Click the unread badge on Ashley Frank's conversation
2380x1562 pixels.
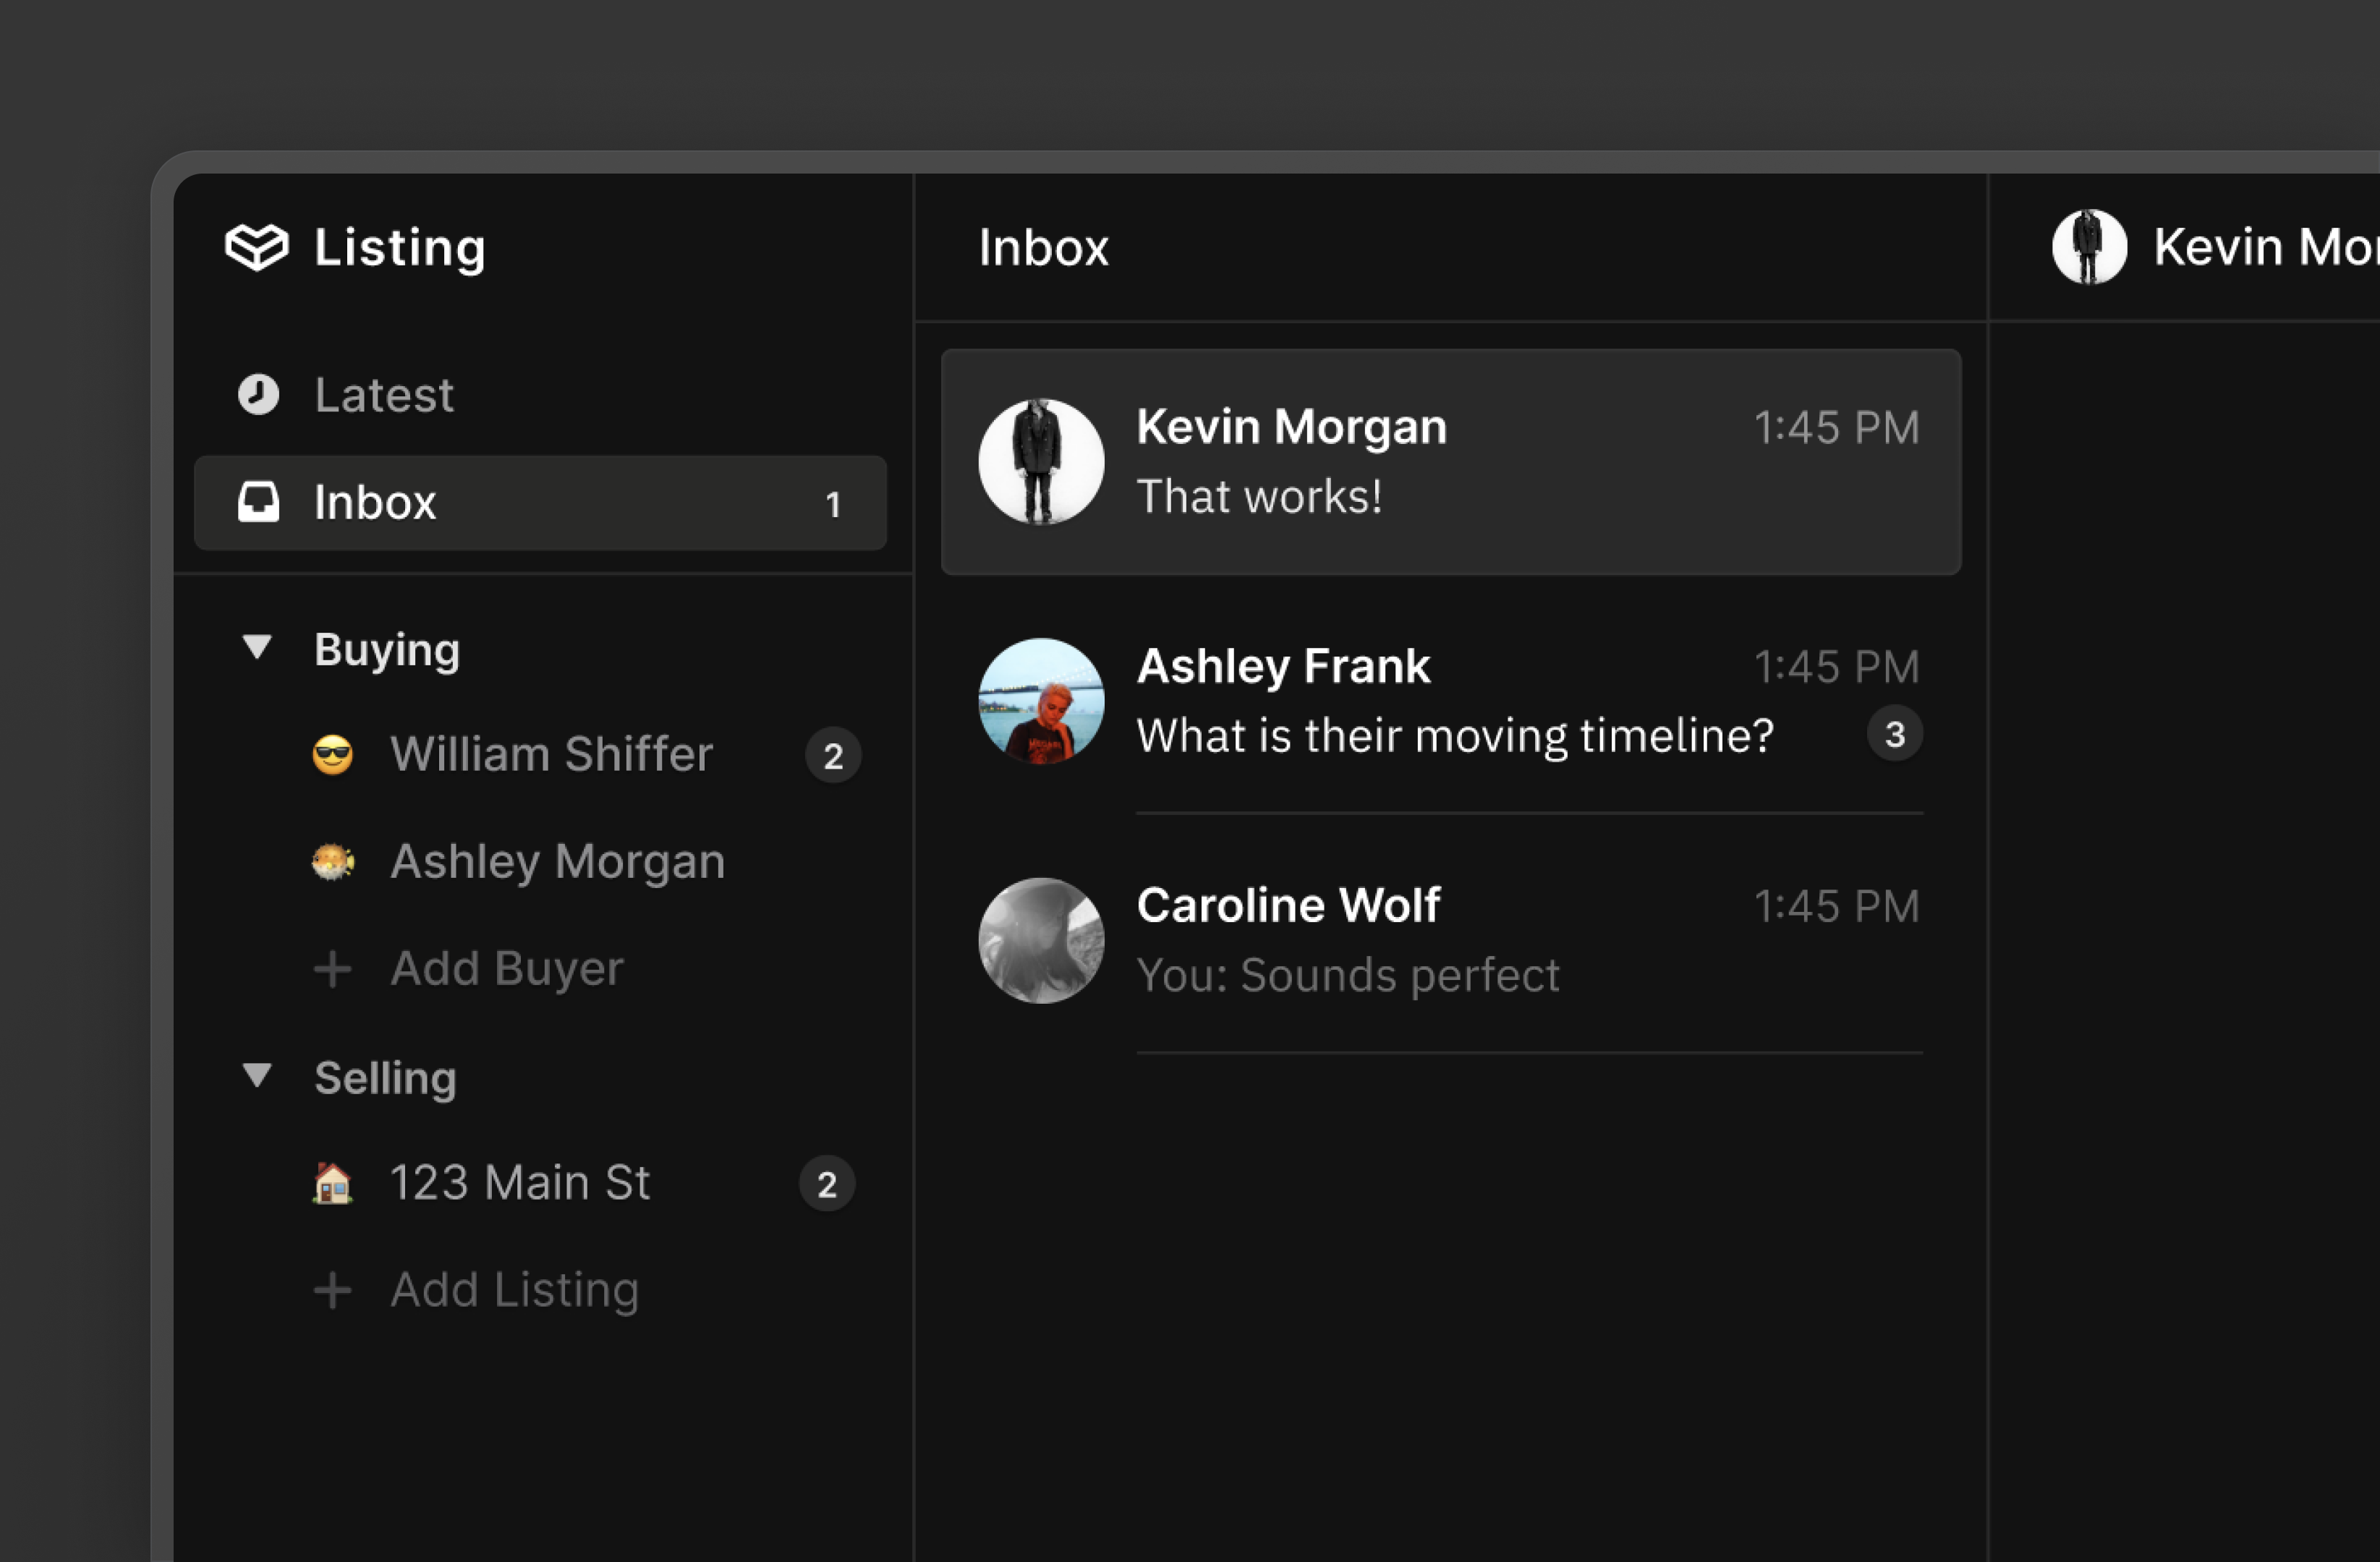point(1895,733)
